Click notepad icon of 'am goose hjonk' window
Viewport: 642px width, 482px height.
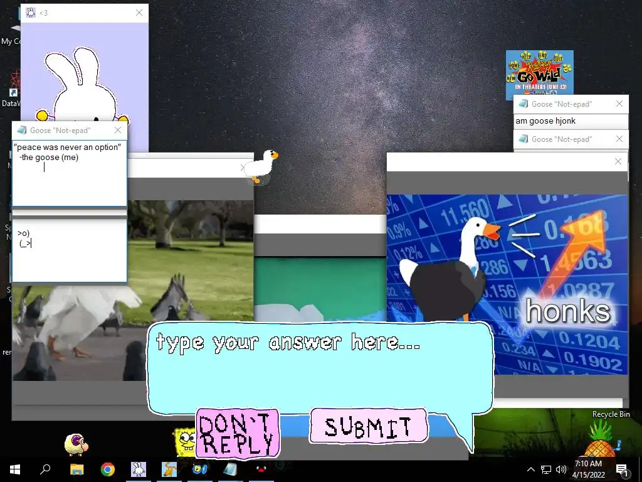(x=524, y=104)
